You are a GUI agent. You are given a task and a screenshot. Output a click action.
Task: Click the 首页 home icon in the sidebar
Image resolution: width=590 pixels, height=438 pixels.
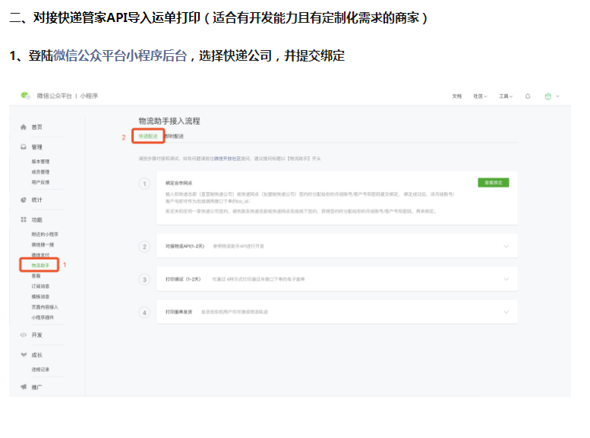(x=24, y=128)
